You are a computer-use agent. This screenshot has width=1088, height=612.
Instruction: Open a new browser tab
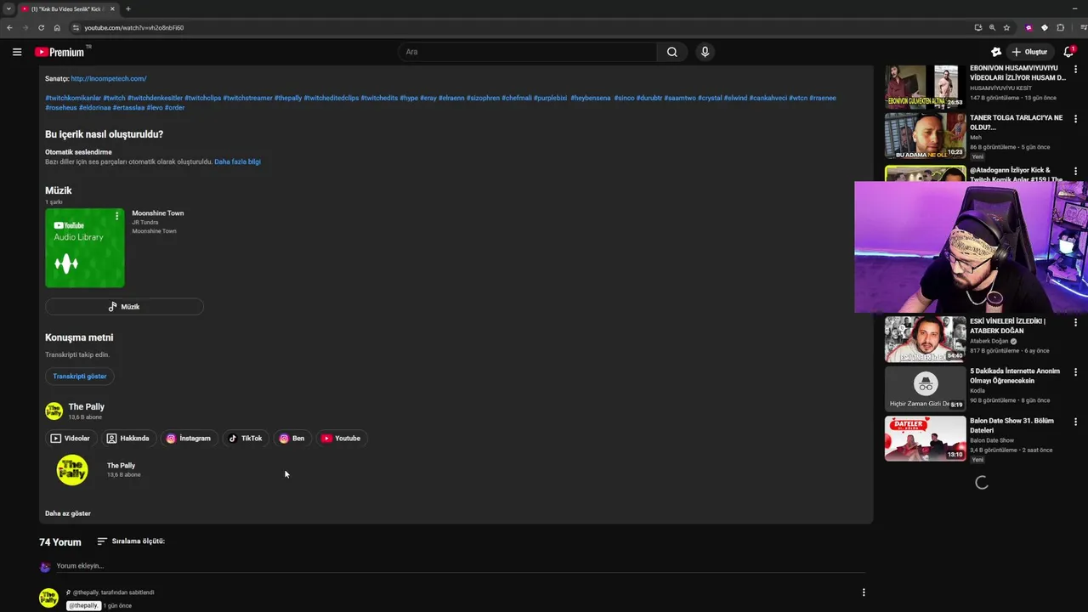[128, 8]
